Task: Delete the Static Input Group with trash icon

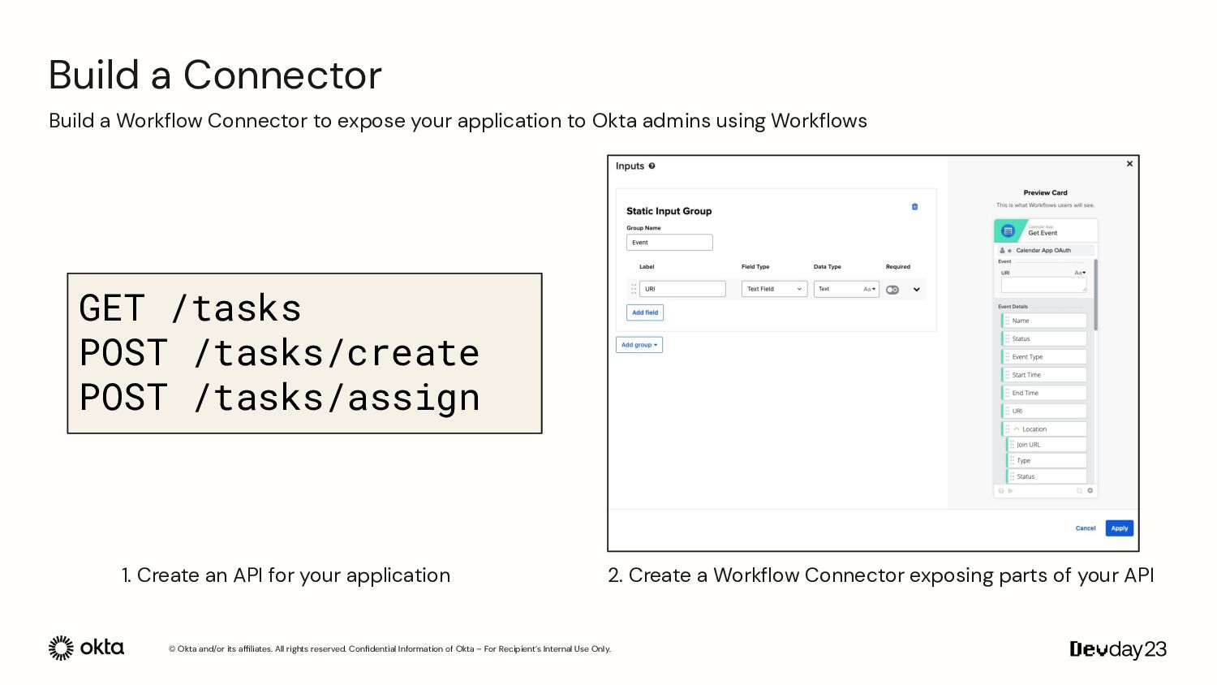Action: (914, 207)
